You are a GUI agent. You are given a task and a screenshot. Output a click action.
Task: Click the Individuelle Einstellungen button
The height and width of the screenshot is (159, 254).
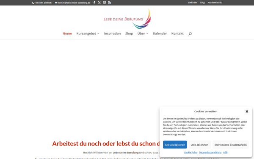(x=231, y=145)
